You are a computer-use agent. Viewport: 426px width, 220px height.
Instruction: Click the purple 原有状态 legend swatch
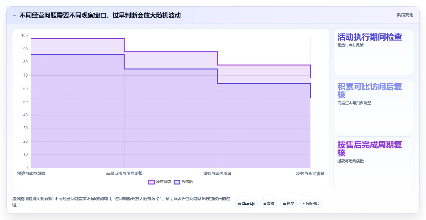152,182
